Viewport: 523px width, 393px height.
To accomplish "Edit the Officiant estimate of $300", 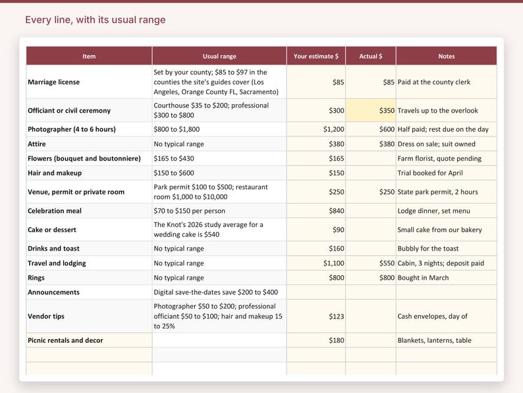I will (316, 110).
